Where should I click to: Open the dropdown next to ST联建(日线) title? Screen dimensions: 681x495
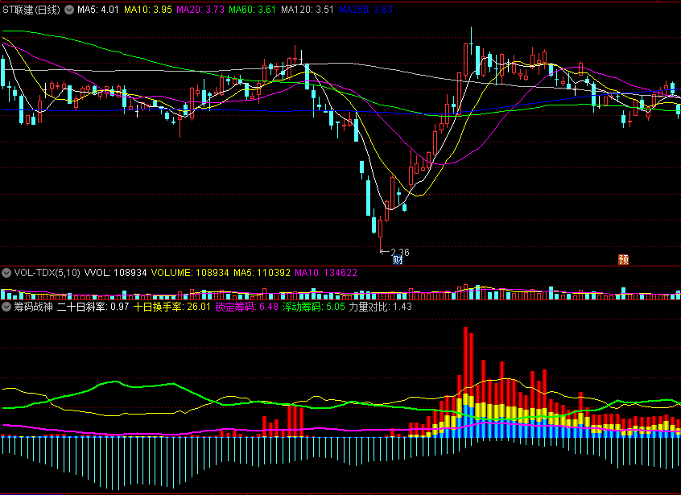pyautogui.click(x=69, y=10)
